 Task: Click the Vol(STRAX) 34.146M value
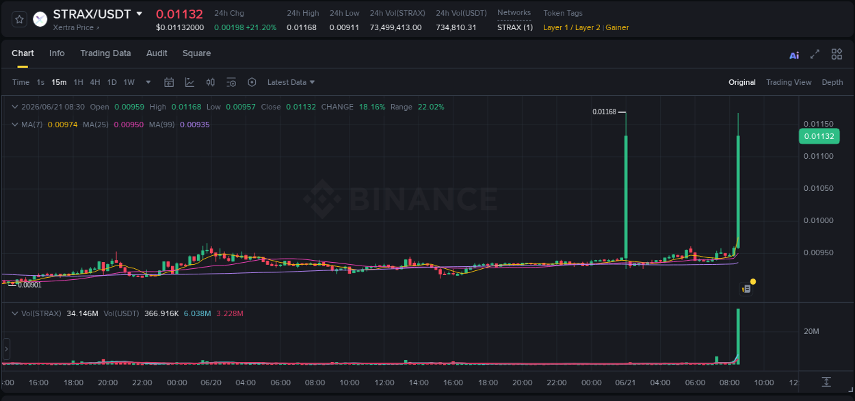pos(82,313)
